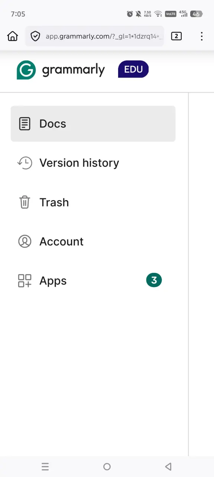Open Version history
Image resolution: width=214 pixels, height=477 pixels.
(x=93, y=163)
